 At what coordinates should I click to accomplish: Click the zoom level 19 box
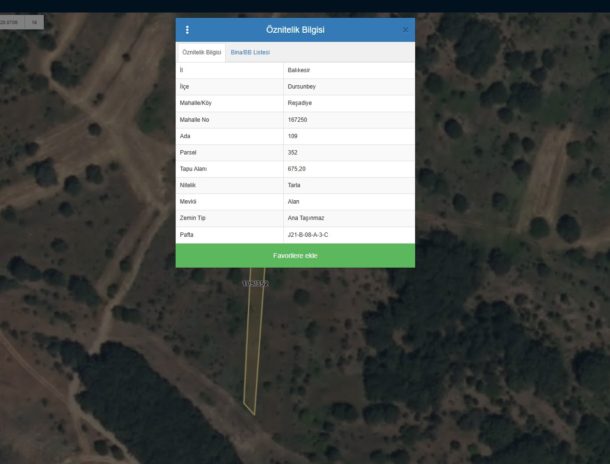(x=34, y=22)
